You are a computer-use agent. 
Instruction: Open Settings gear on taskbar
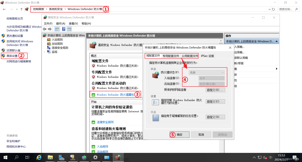[95, 157]
